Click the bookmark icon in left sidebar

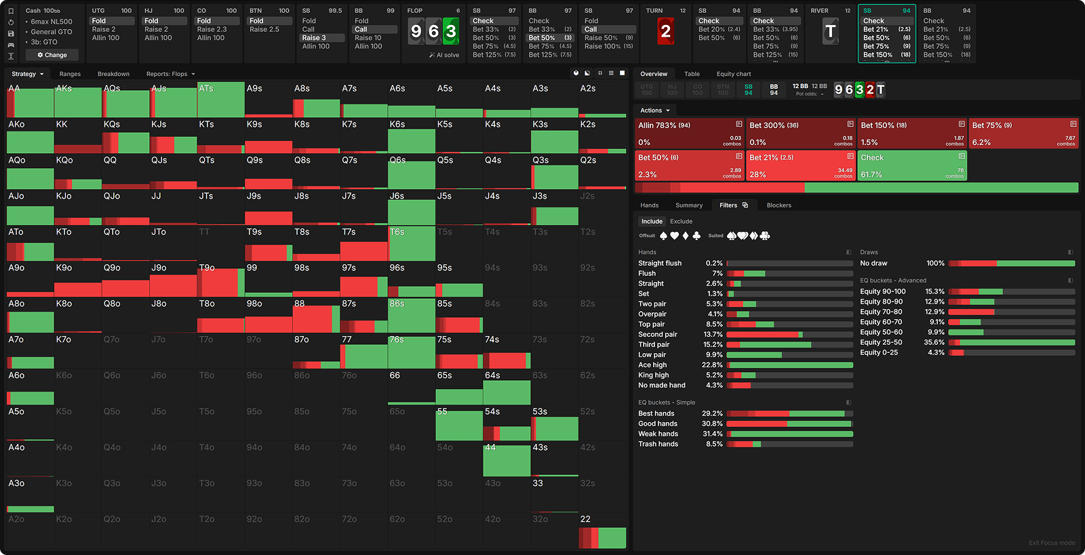point(11,12)
